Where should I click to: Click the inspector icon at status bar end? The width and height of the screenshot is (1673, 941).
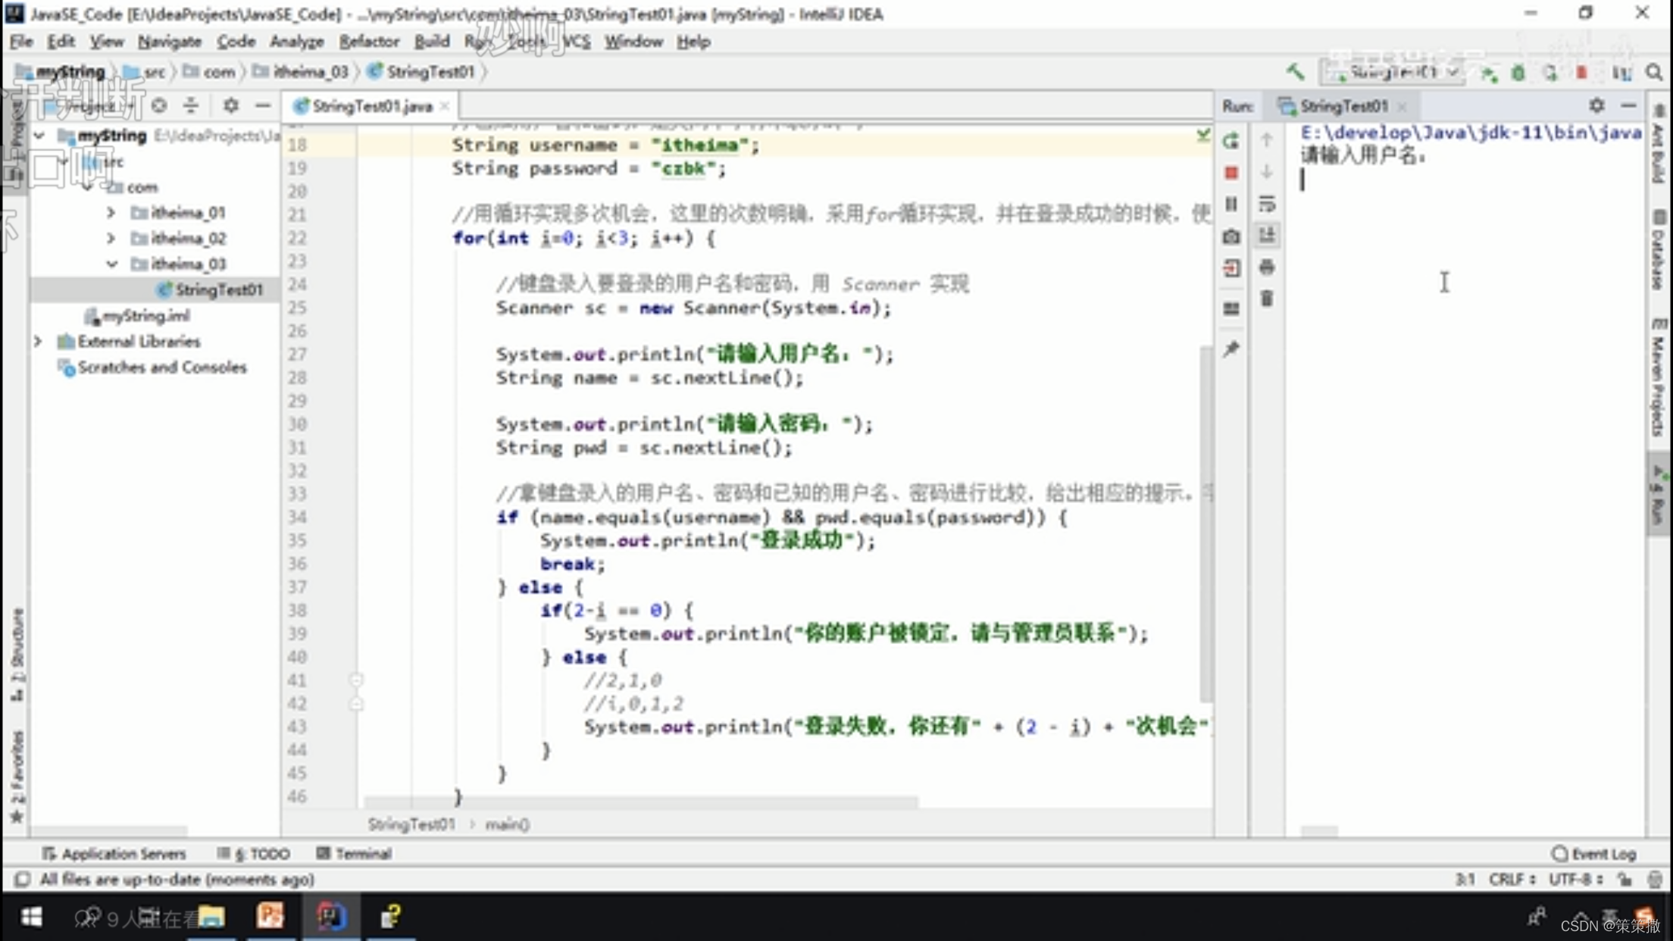1654,879
